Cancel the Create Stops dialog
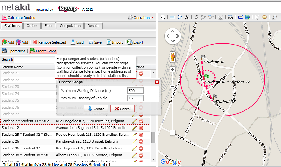 point(122,109)
